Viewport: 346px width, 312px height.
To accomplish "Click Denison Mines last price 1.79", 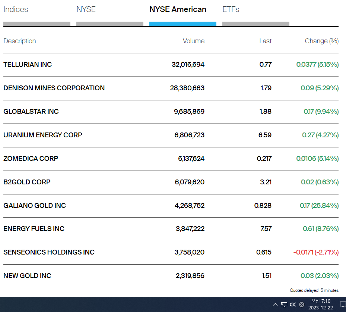I will tap(266, 88).
